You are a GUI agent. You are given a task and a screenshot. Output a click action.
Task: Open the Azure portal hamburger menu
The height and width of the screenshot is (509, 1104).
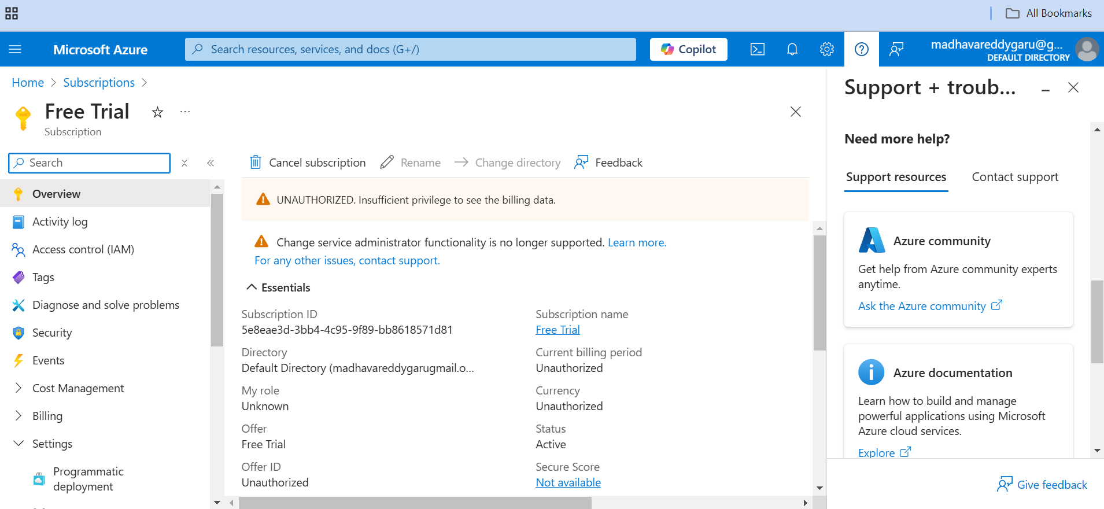pyautogui.click(x=16, y=49)
